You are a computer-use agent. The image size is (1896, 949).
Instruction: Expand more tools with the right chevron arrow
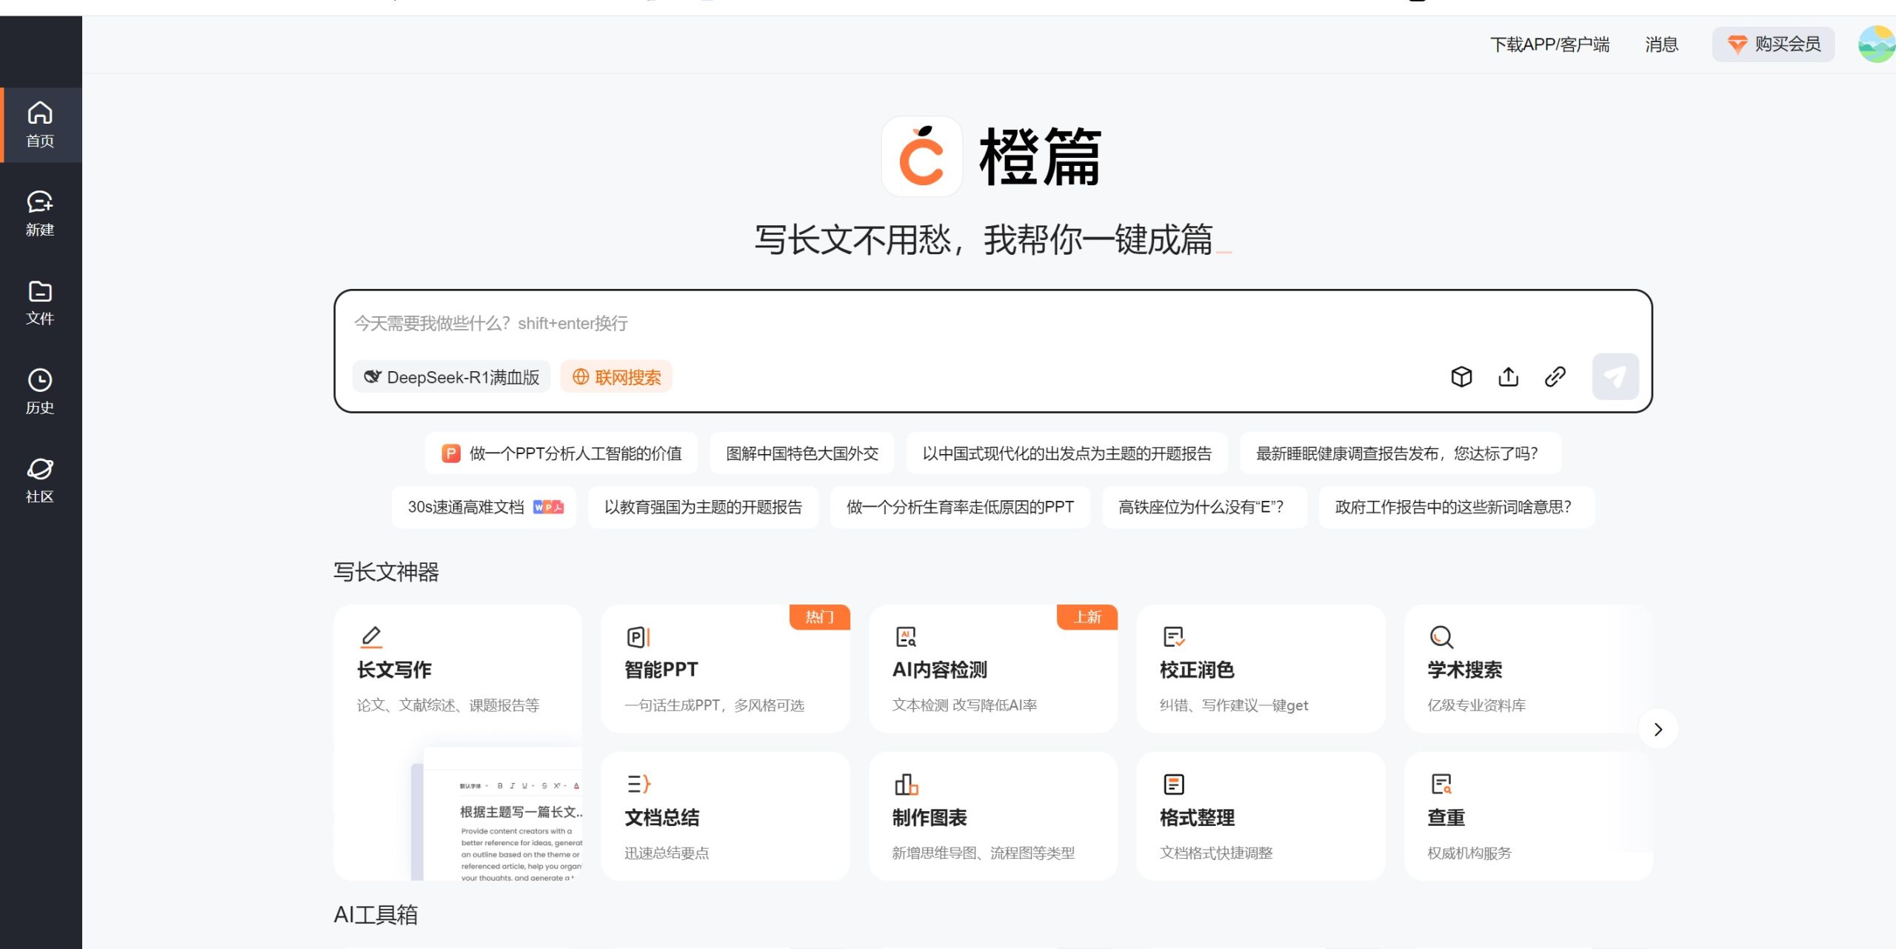coord(1659,729)
